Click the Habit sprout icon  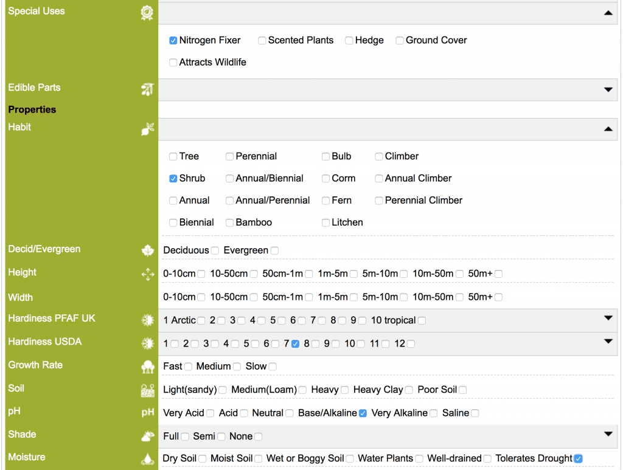[147, 129]
